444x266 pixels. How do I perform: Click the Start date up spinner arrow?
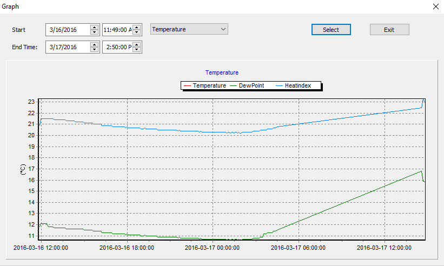pyautogui.click(x=95, y=27)
